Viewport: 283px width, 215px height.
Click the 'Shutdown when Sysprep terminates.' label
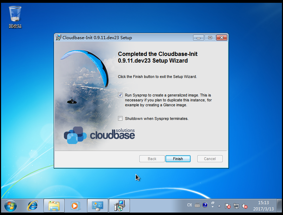pyautogui.click(x=157, y=119)
